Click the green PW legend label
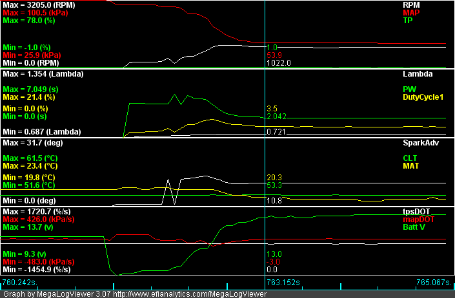 [x=409, y=89]
